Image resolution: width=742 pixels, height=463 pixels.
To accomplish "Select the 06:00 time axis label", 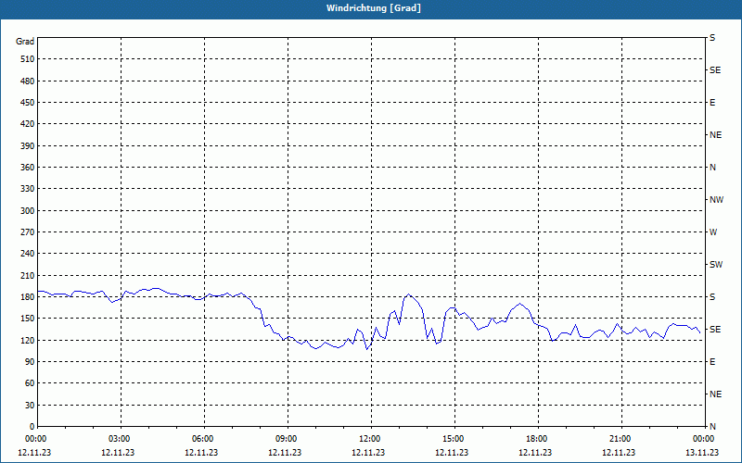I will (x=204, y=439).
